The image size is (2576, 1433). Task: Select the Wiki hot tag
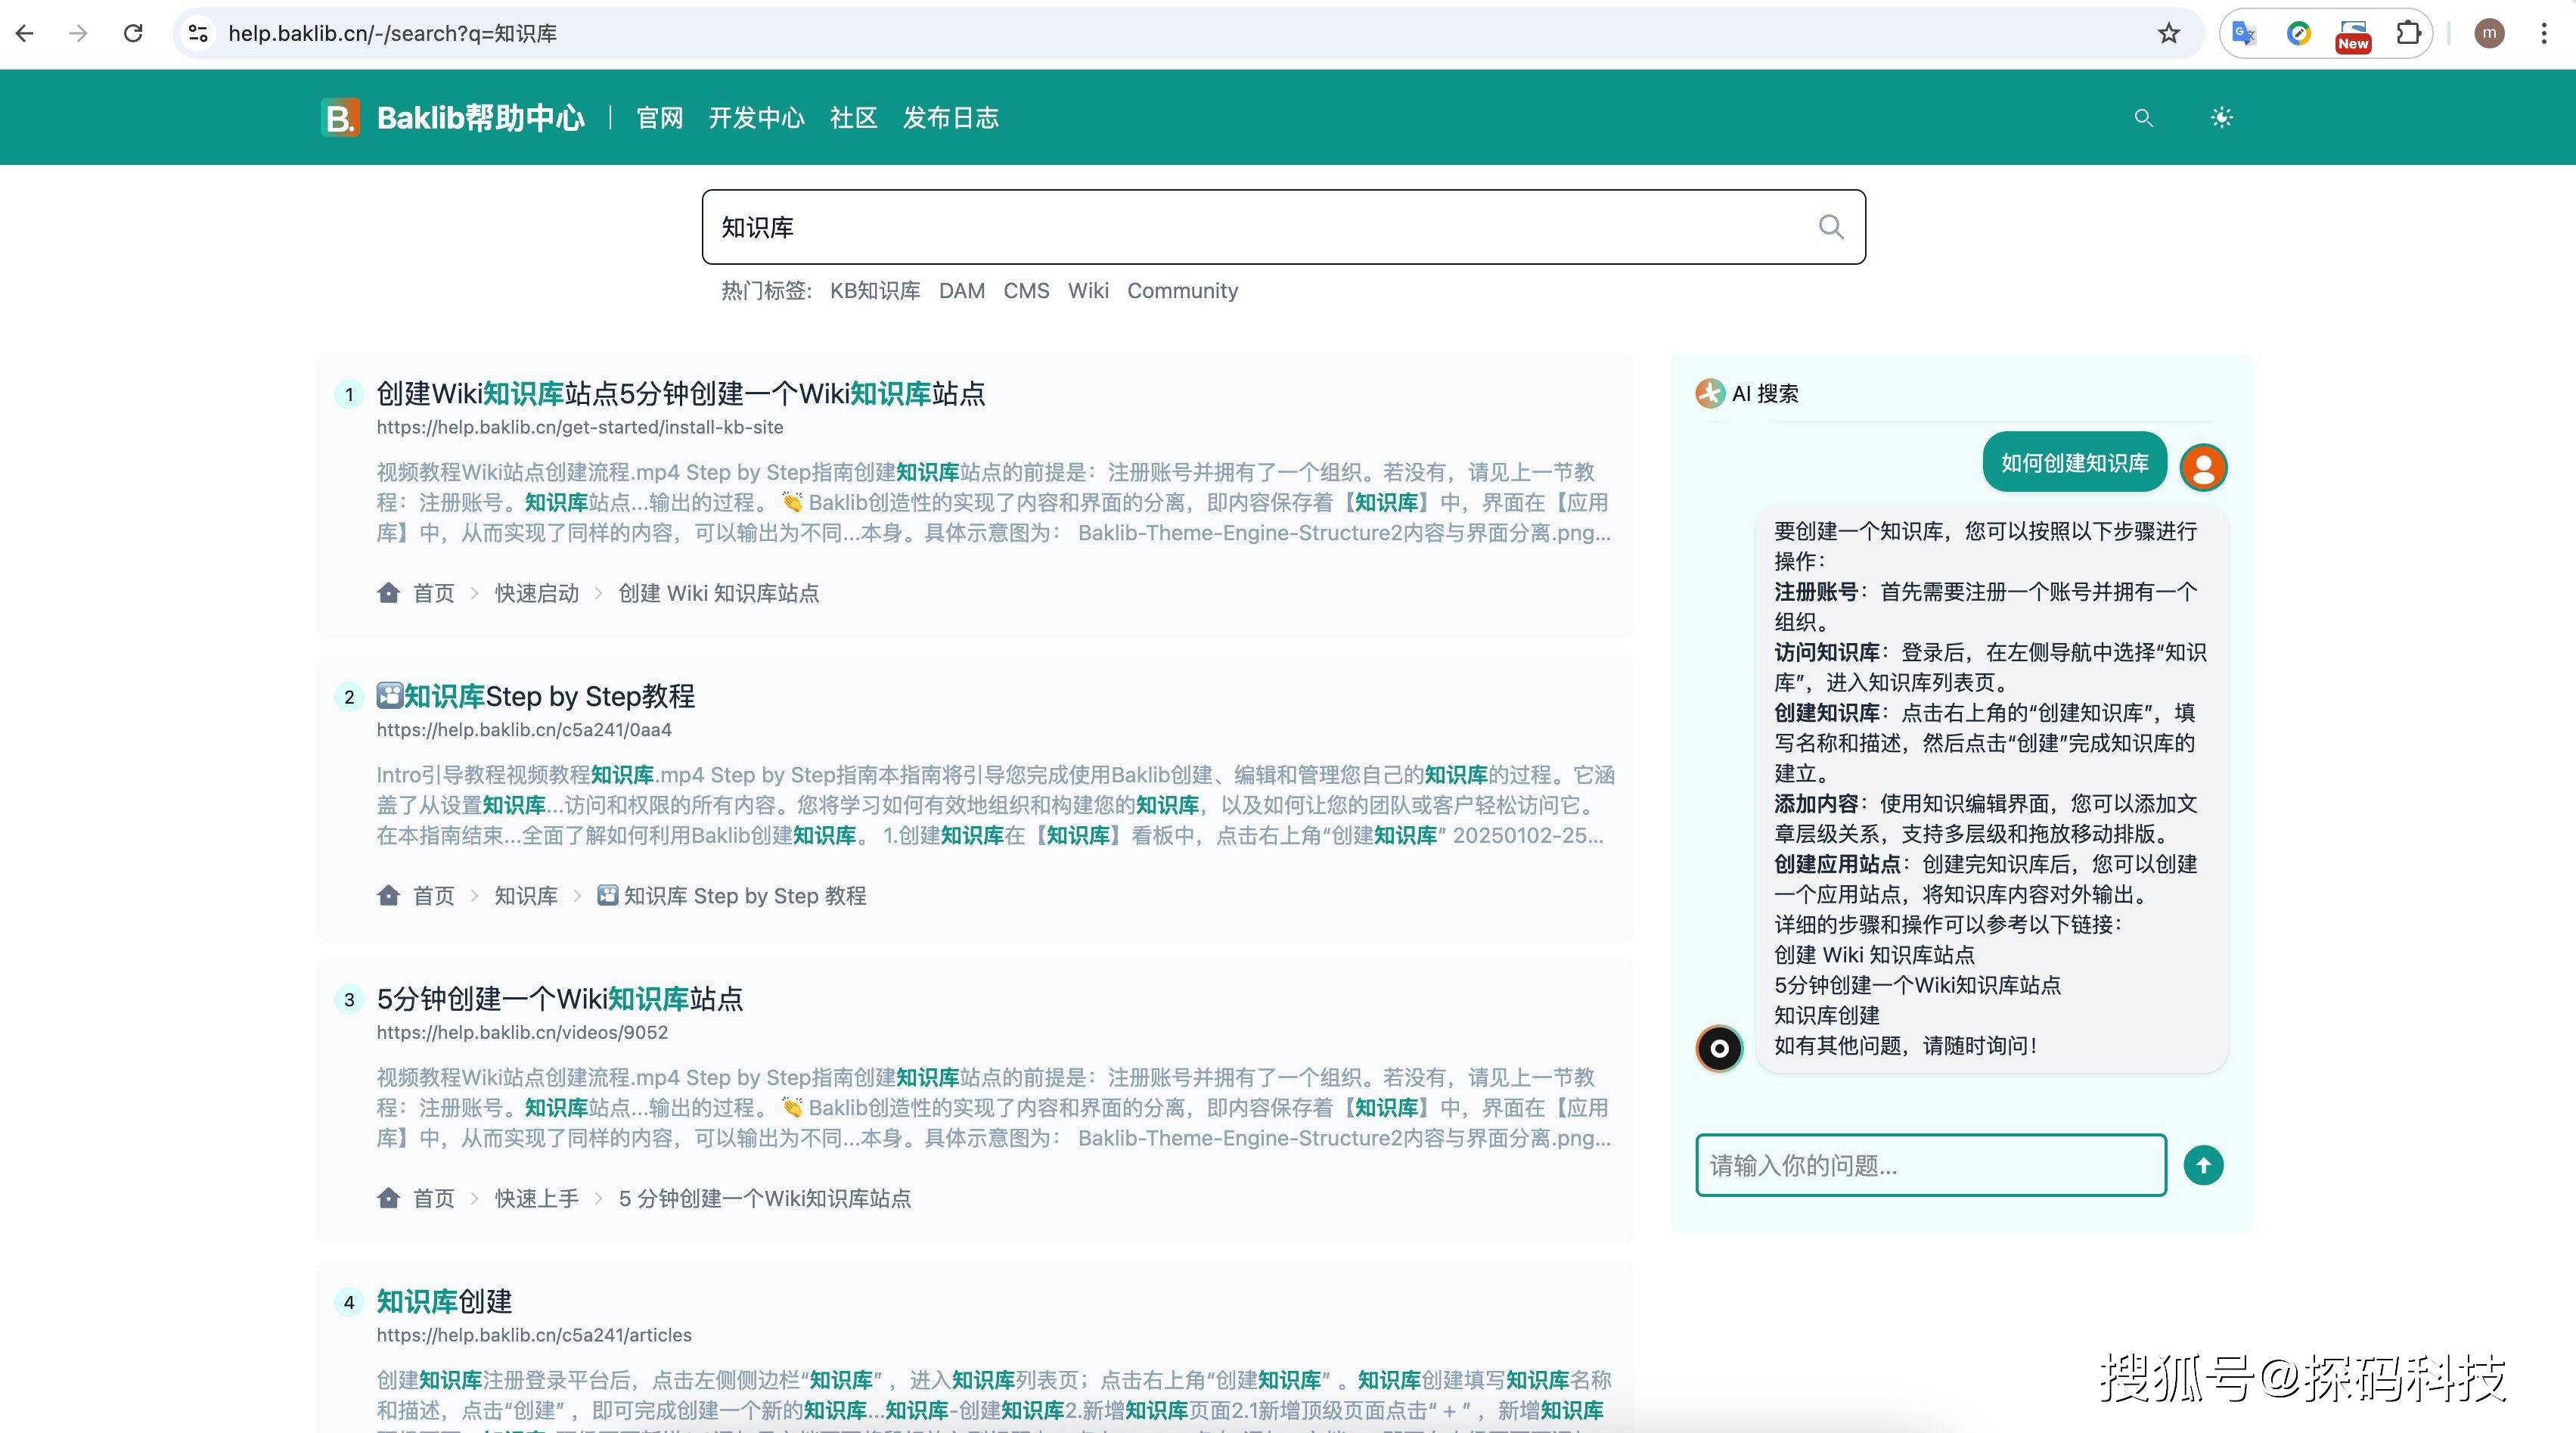pyautogui.click(x=1088, y=291)
